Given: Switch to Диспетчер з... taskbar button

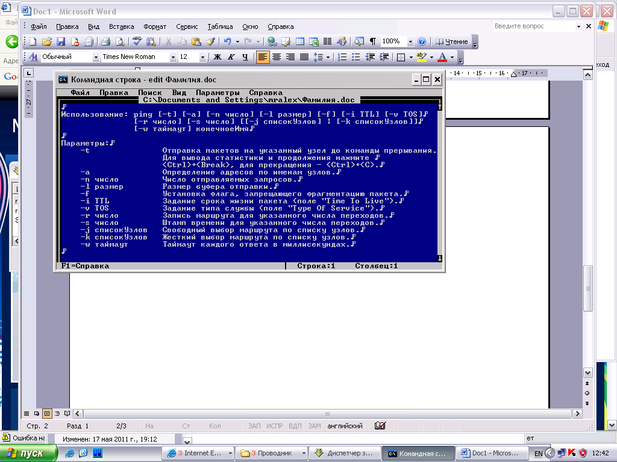Looking at the screenshot, I should [345, 454].
